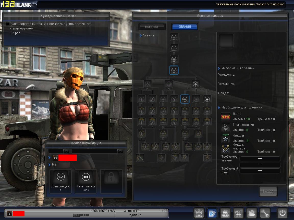The image size is (294, 220).
Task: Click the locked padlock title slot
Action: click(x=111, y=181)
